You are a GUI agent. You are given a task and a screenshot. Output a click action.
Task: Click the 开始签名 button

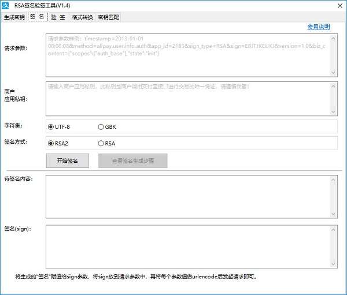[68, 160]
